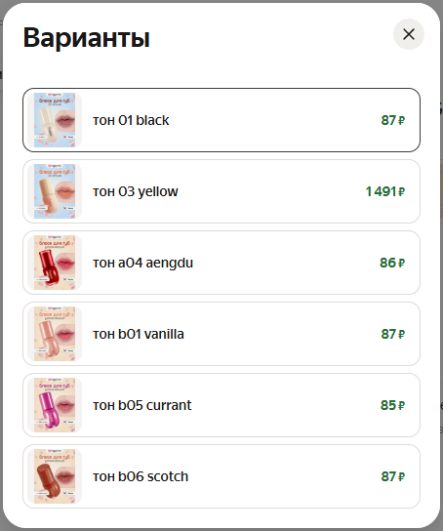443x531 pixels.
Task: Click the 87 ₽ price for 01 black
Action: (x=393, y=121)
